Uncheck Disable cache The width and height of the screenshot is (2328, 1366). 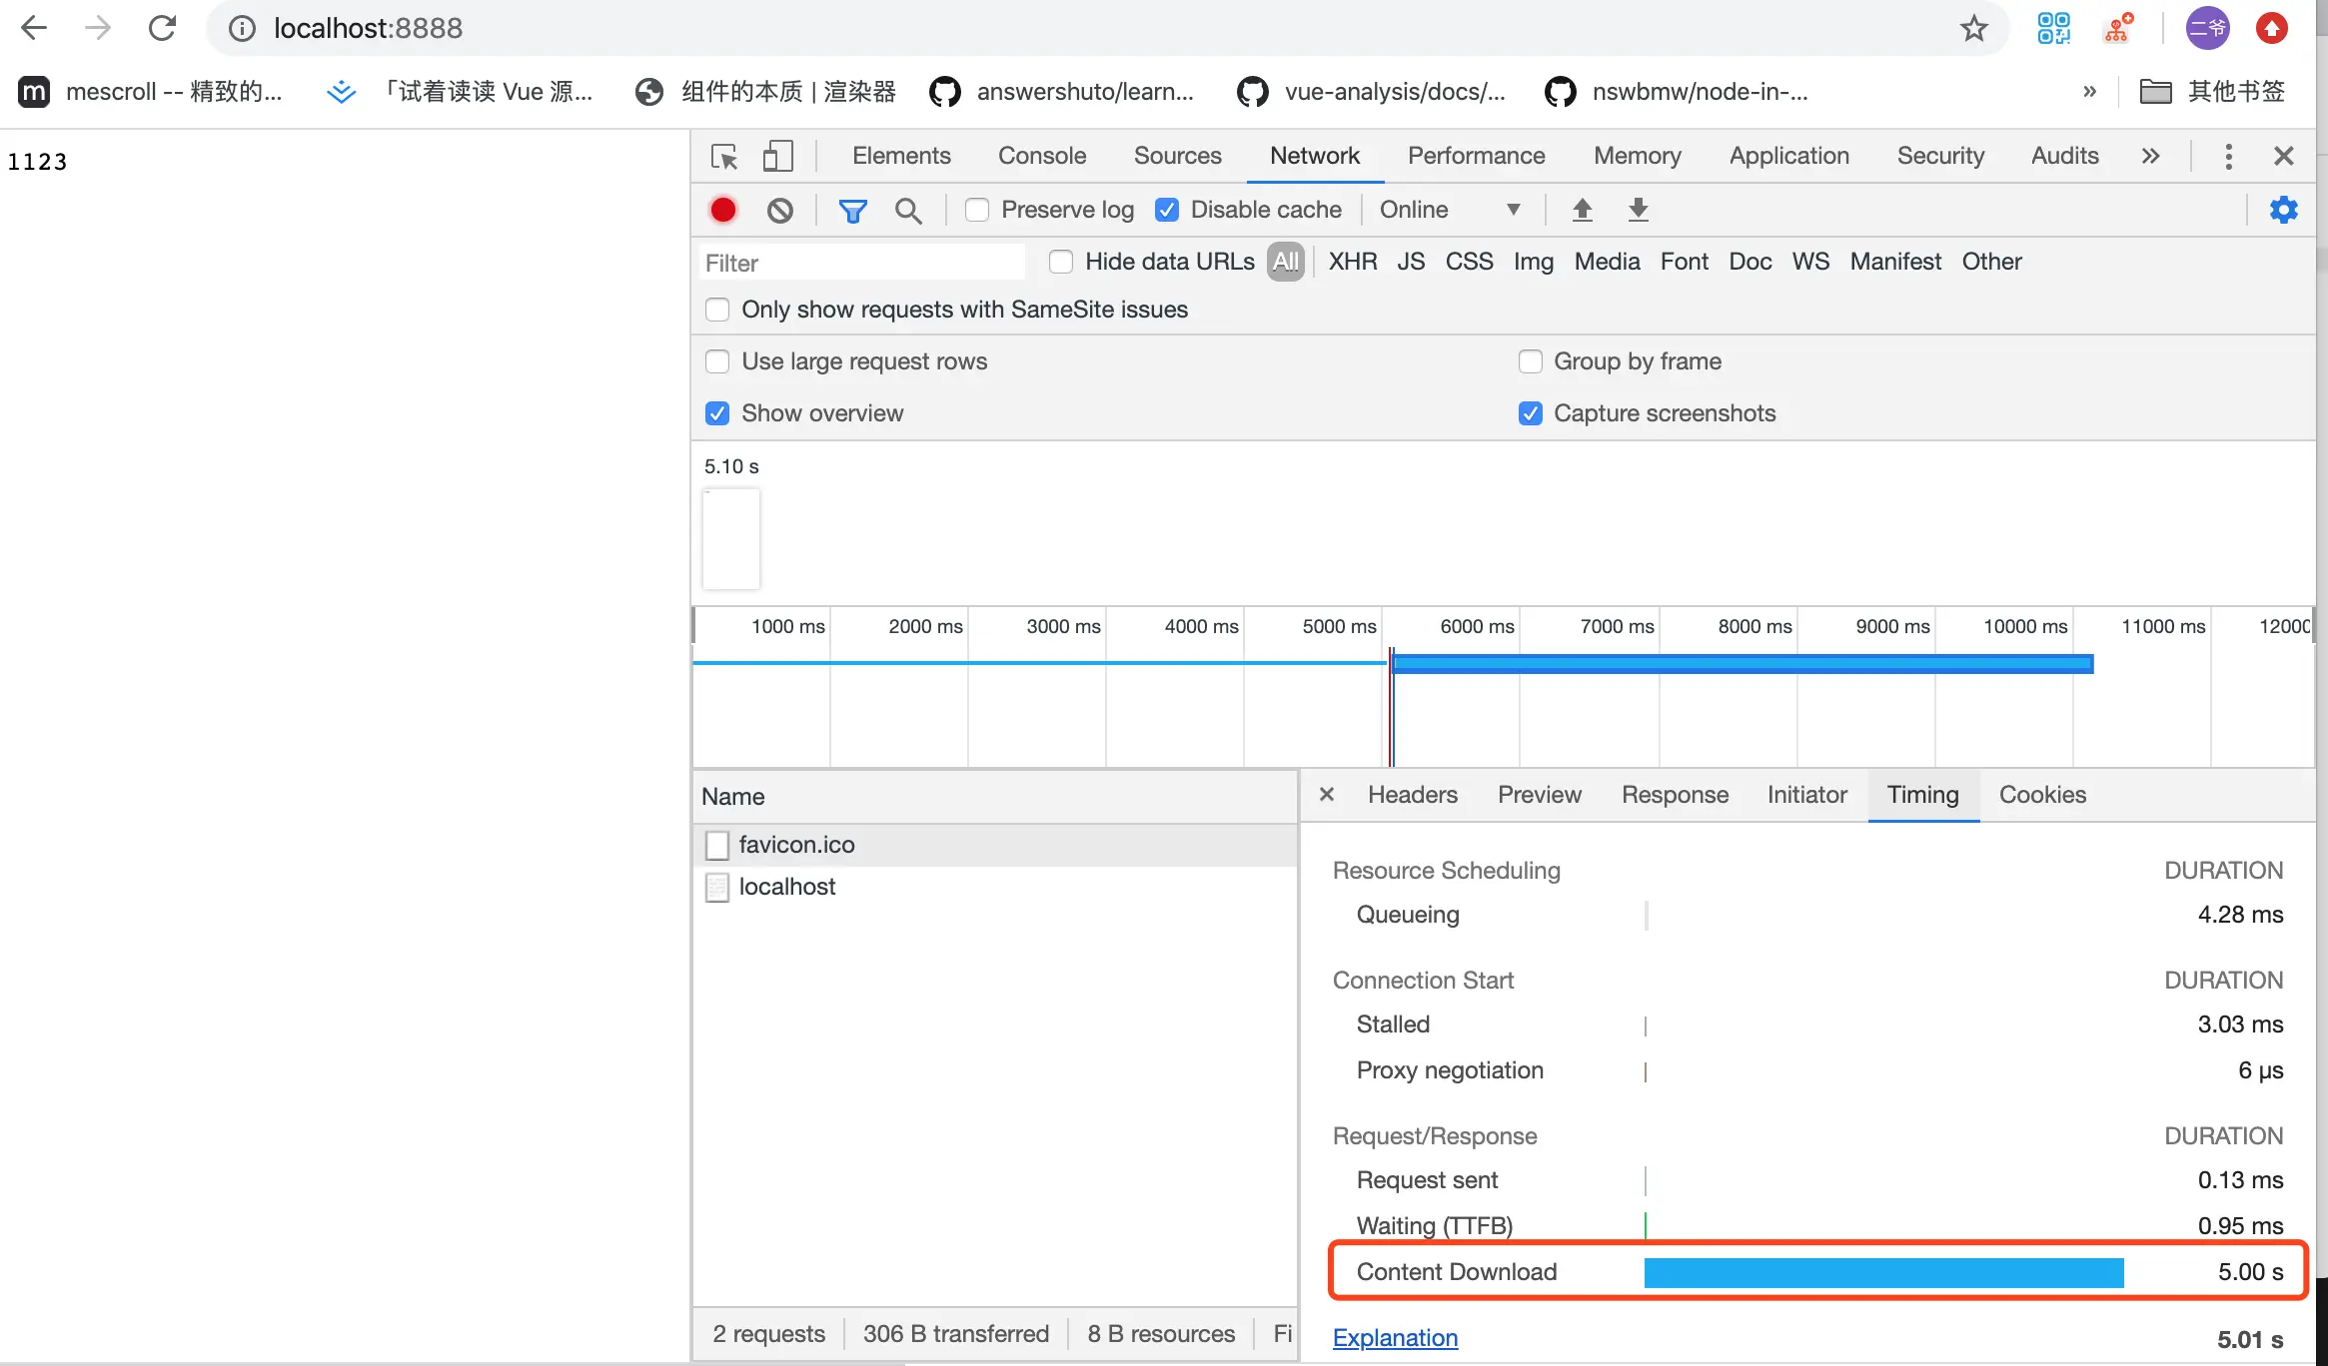[x=1166, y=210]
